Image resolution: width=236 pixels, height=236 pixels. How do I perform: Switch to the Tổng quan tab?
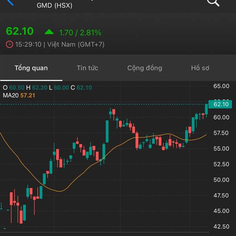(x=31, y=68)
